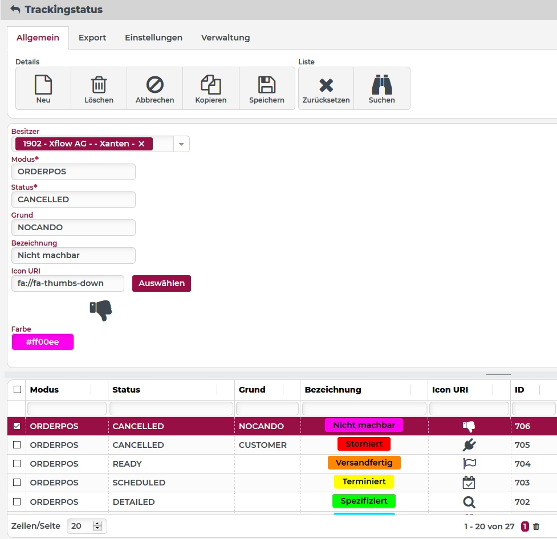This screenshot has height=539, width=557.
Task: Switch to the Export tab
Action: 92,38
